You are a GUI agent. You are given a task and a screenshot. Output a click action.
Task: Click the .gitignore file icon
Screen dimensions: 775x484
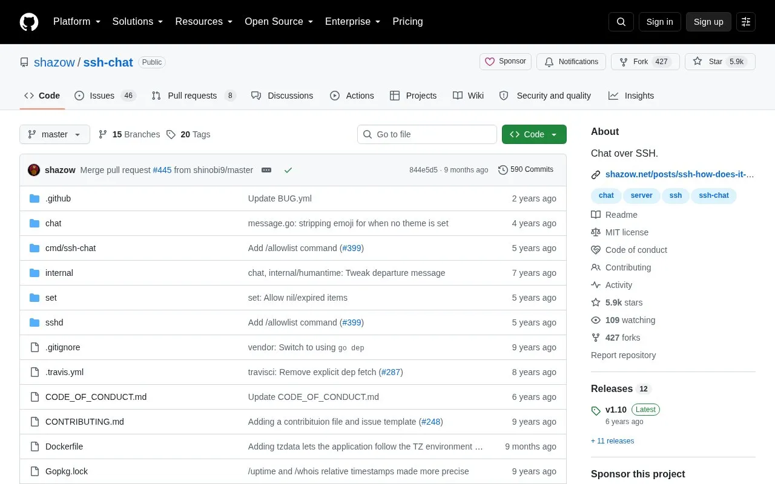[35, 347]
